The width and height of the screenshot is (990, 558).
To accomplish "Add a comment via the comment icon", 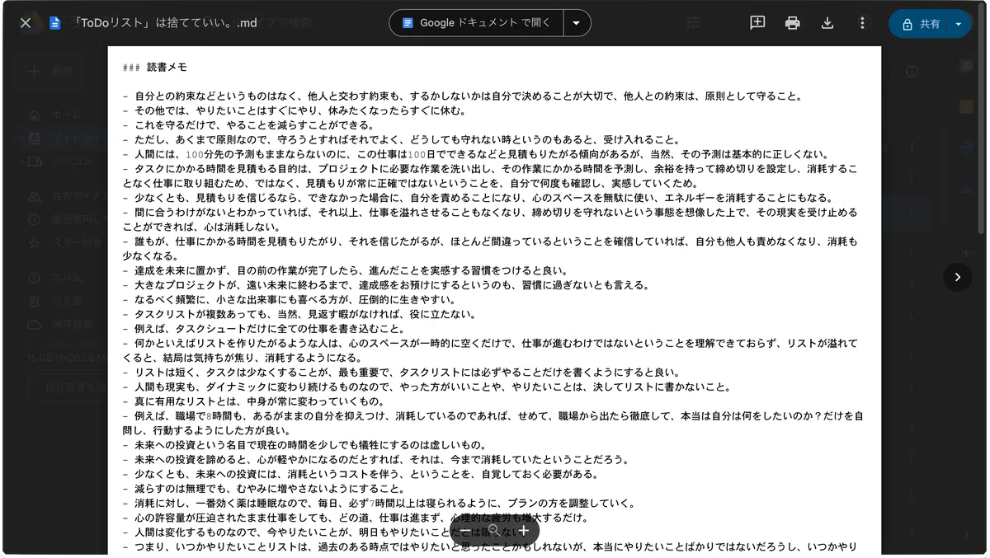I will pos(757,23).
